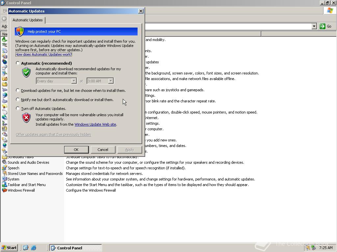Screen dimensions: 337x252
Task: Click the Taskbar and Start Menu label
Action: pyautogui.click(x=27, y=185)
